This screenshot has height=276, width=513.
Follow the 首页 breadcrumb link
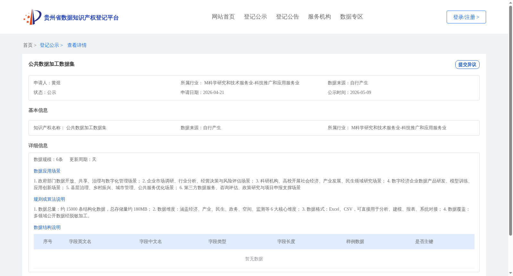point(28,45)
